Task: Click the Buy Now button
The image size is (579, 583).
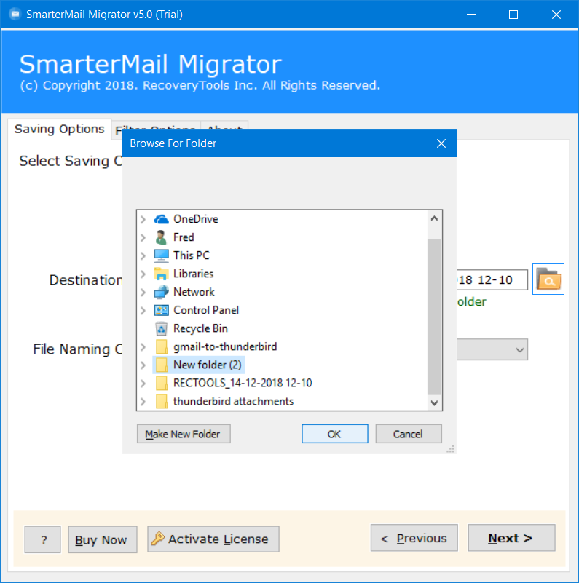Action: (x=103, y=539)
